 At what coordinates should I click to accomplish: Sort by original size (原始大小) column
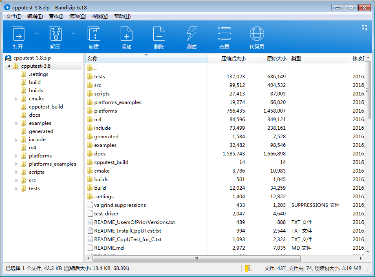268,58
